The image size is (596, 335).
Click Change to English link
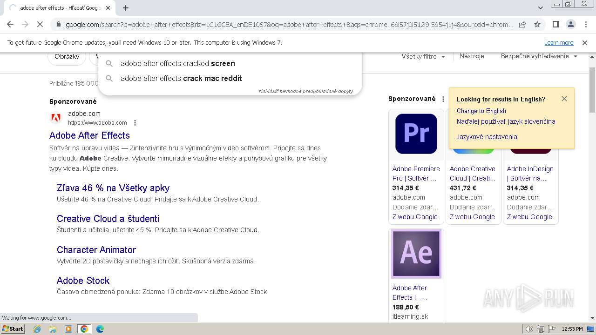(x=481, y=111)
